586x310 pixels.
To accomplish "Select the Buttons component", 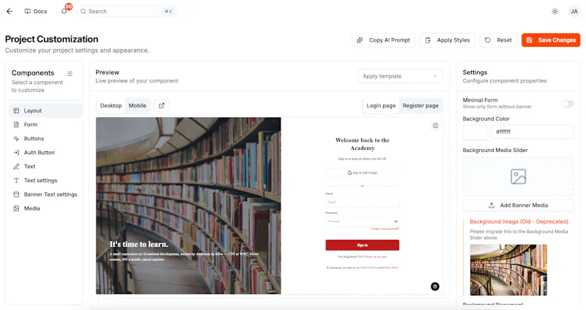I will tap(45, 138).
